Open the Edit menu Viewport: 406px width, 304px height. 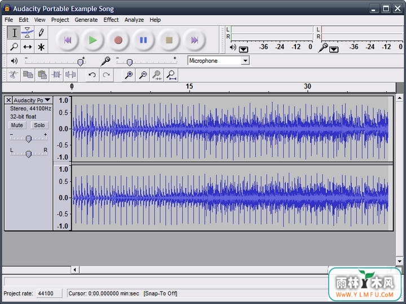23,20
